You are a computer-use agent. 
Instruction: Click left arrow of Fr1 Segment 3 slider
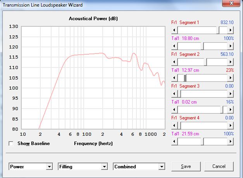click(174, 93)
